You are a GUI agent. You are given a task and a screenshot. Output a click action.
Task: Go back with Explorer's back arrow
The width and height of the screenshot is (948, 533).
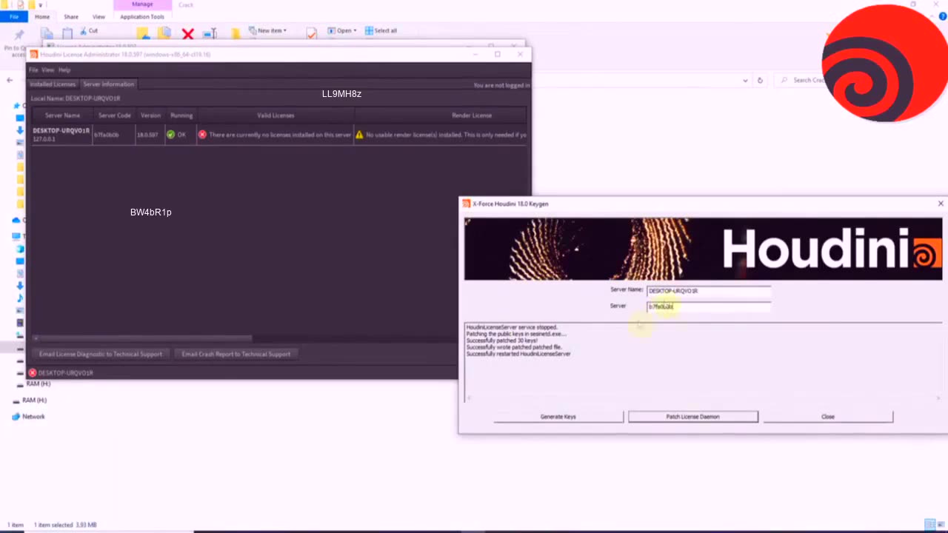(10, 80)
